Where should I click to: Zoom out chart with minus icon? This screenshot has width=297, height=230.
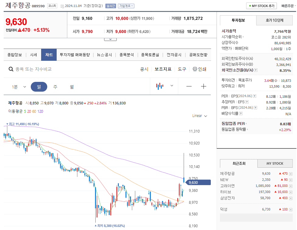pos(189,86)
